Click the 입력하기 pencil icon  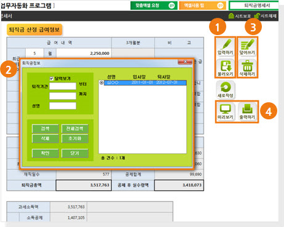click(x=225, y=47)
